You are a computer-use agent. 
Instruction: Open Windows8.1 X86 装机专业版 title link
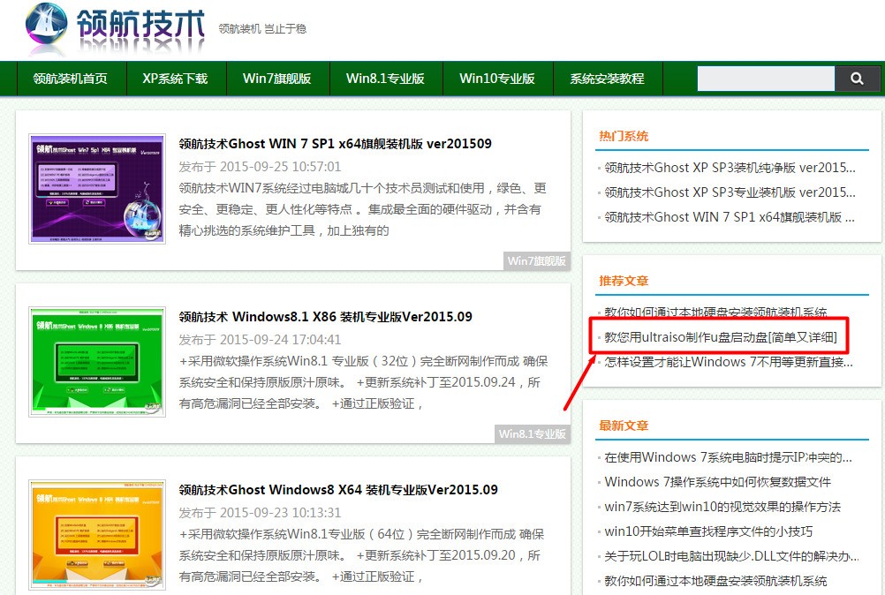(325, 316)
